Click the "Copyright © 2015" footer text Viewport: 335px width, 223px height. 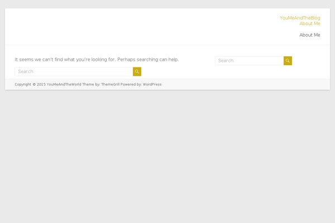point(30,85)
